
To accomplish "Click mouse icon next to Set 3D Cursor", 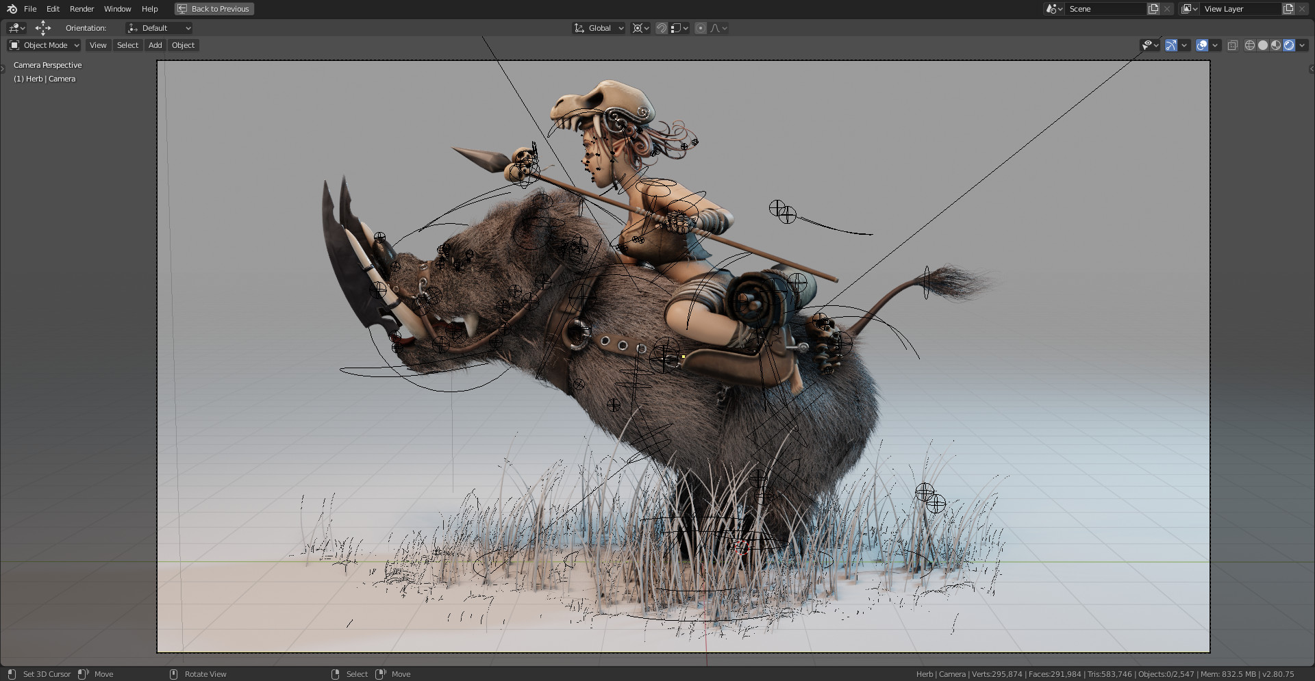I will tap(12, 674).
